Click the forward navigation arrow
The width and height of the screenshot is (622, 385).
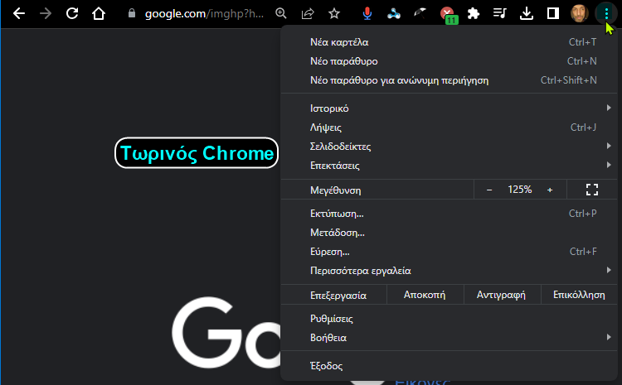[x=46, y=13]
